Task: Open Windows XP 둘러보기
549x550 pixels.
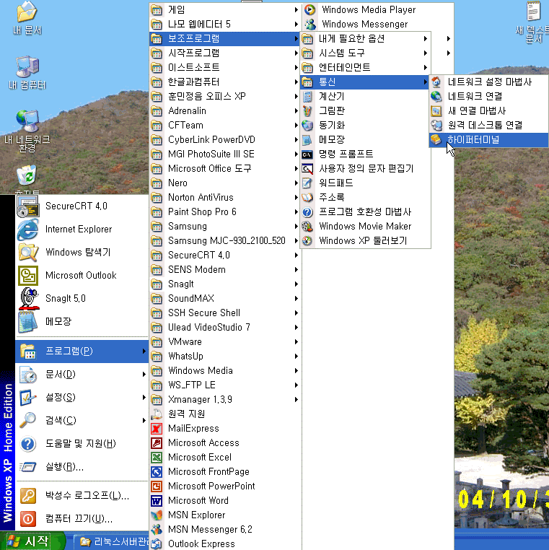Action: (x=365, y=240)
